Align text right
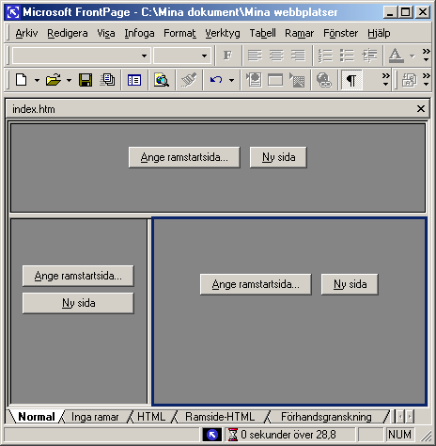Image resolution: width=436 pixels, height=446 pixels. 298,56
